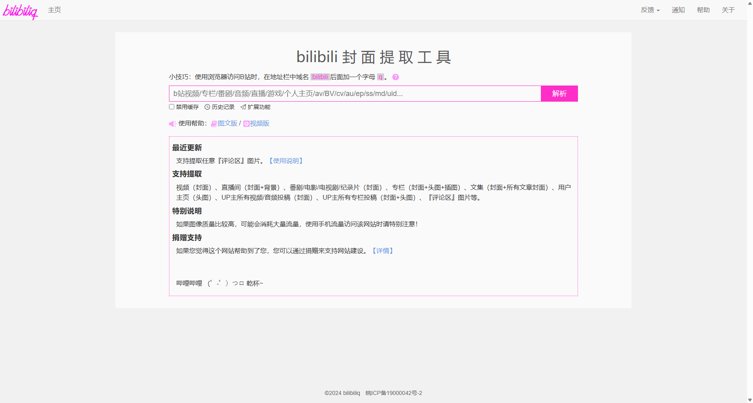Click the 支持提取 heading
Screen dimensions: 753x403
point(187,174)
